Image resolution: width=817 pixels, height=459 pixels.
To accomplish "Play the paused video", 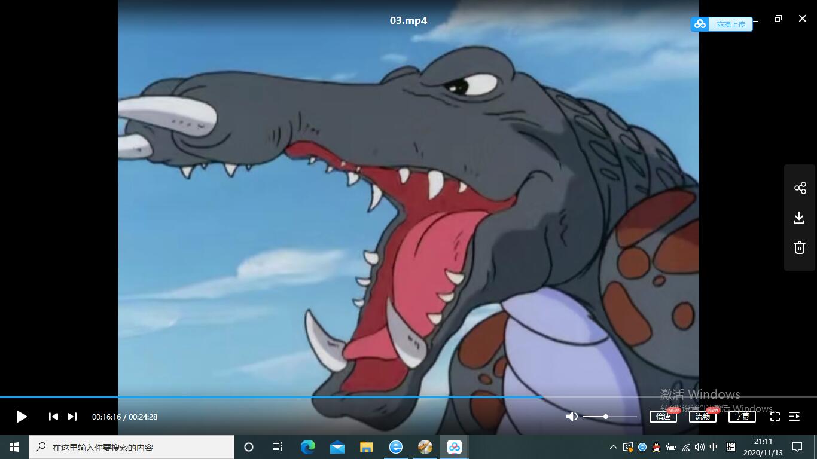I will 22,417.
